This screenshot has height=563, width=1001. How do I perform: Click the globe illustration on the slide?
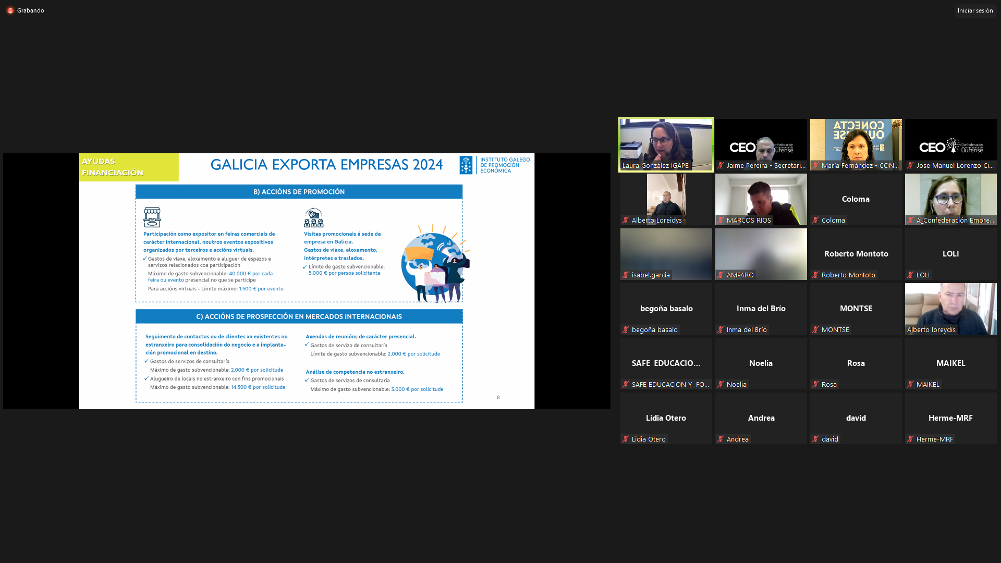pos(435,263)
